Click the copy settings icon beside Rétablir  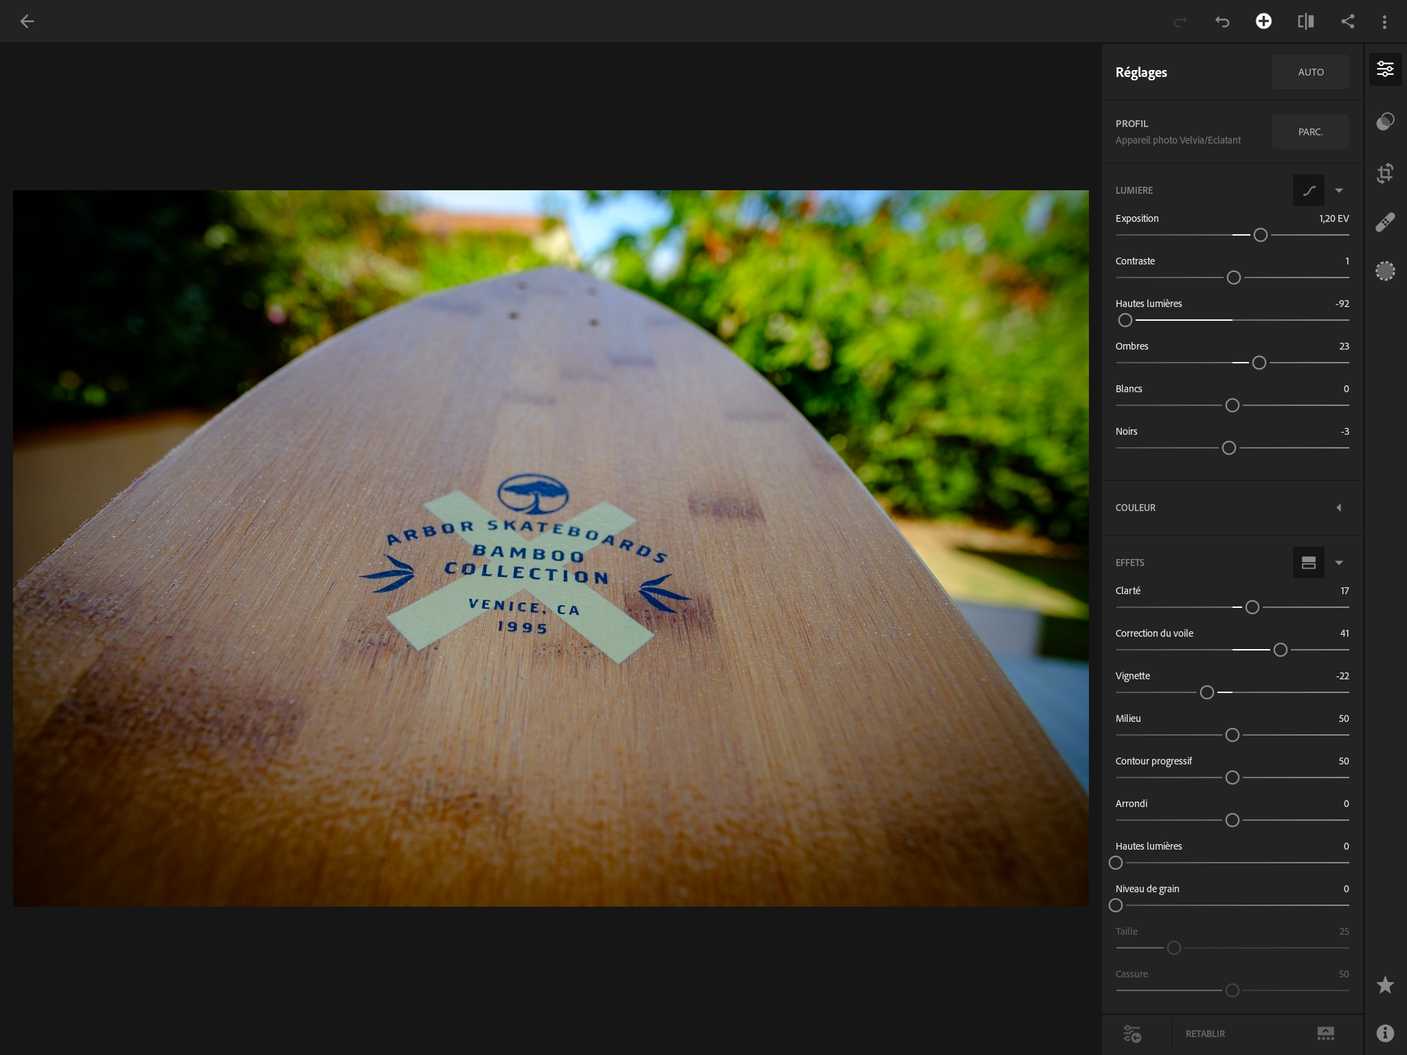[1132, 1034]
